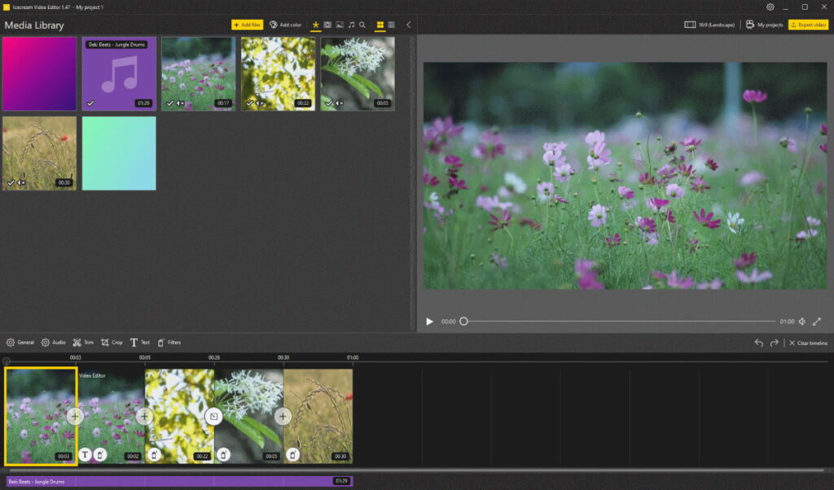Filter the media library by favorites
Viewport: 834px width, 490px height.
tap(316, 24)
